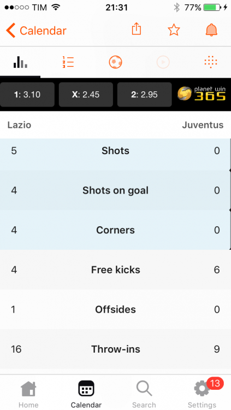Toggle the notification bell icon
The height and width of the screenshot is (410, 231).
[x=211, y=30]
